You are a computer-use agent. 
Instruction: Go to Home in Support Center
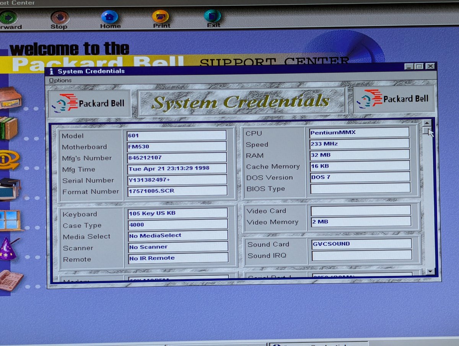click(110, 17)
